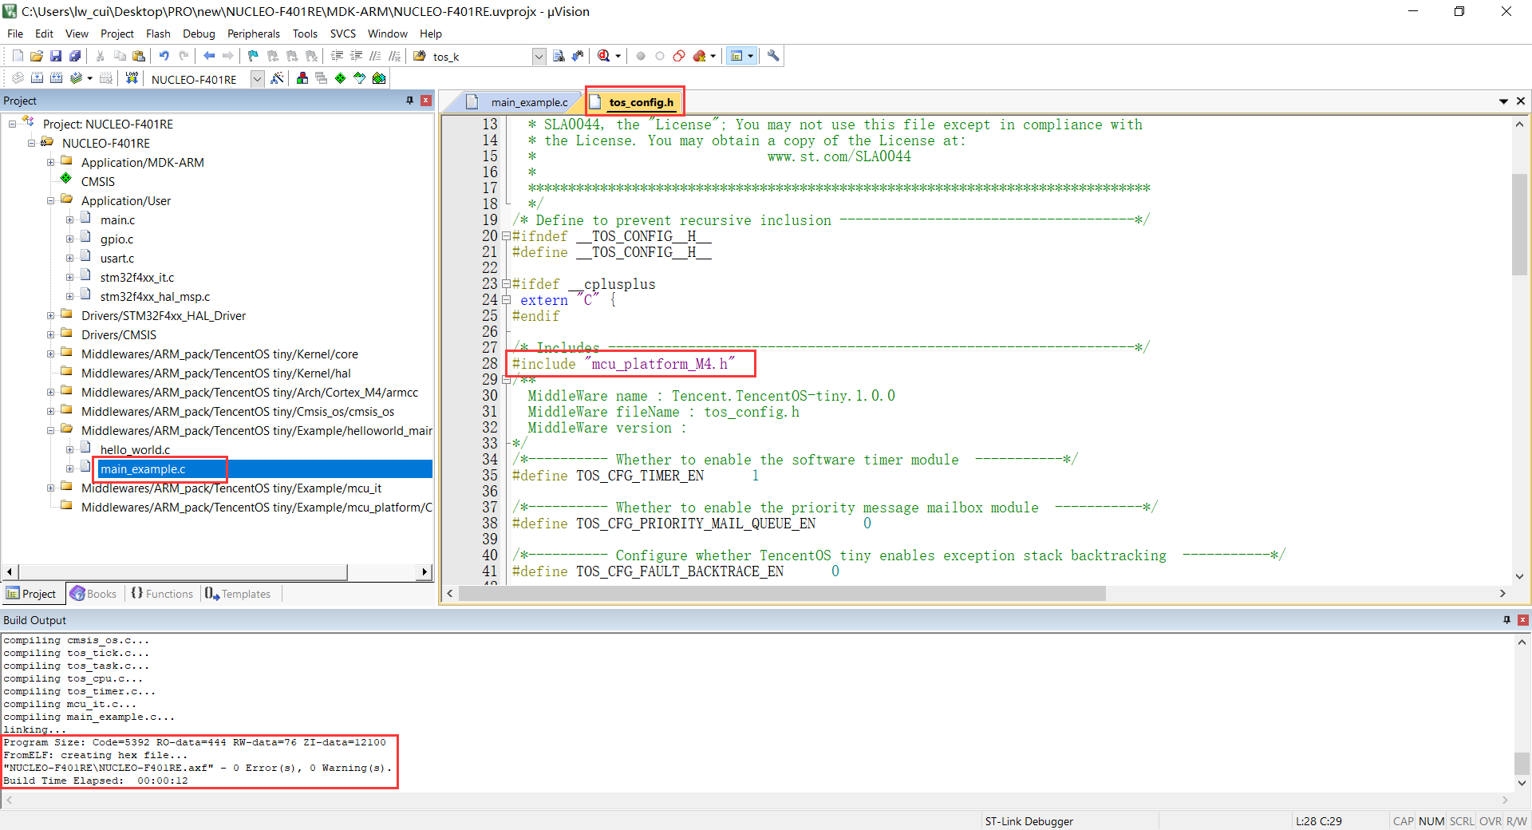Open the debug session dropdown arrow

[618, 56]
